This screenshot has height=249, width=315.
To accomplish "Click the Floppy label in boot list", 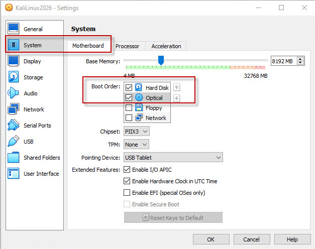I will click(x=154, y=108).
